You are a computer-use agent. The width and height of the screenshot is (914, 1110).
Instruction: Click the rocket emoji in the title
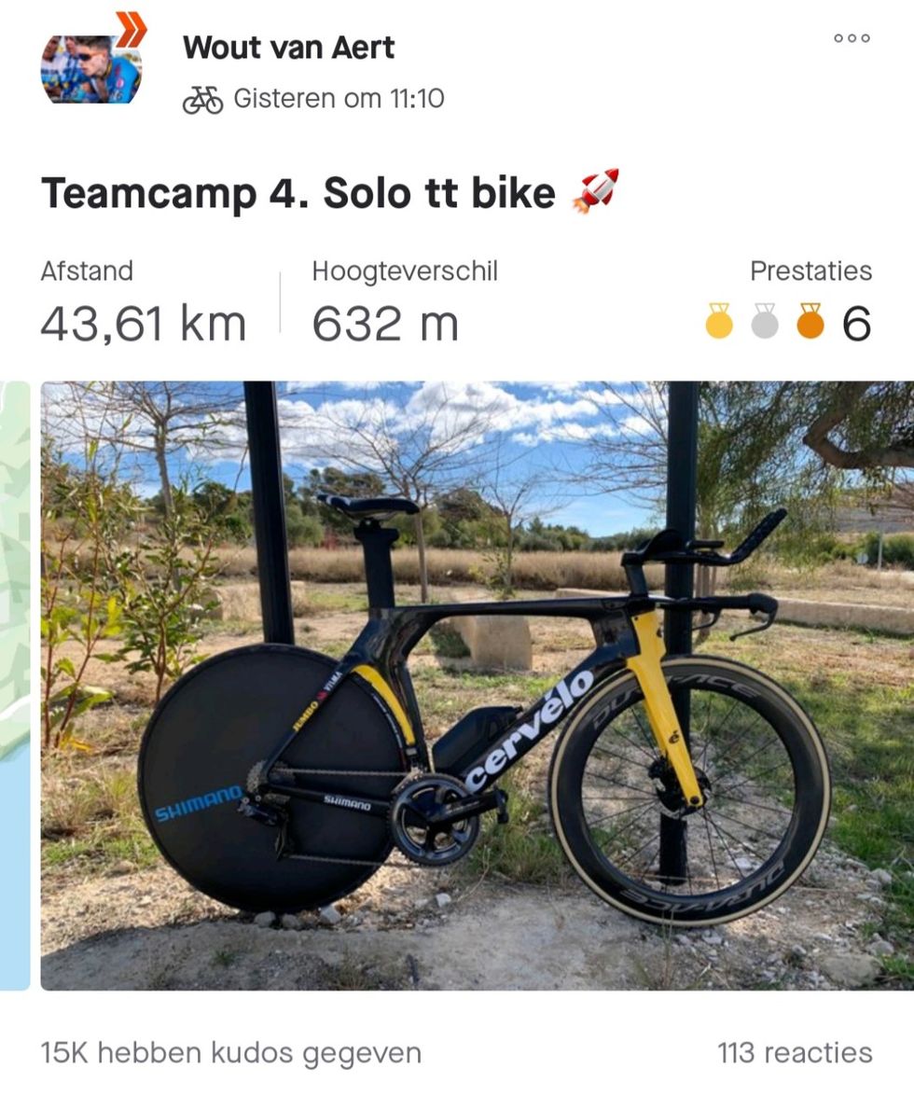pos(595,191)
